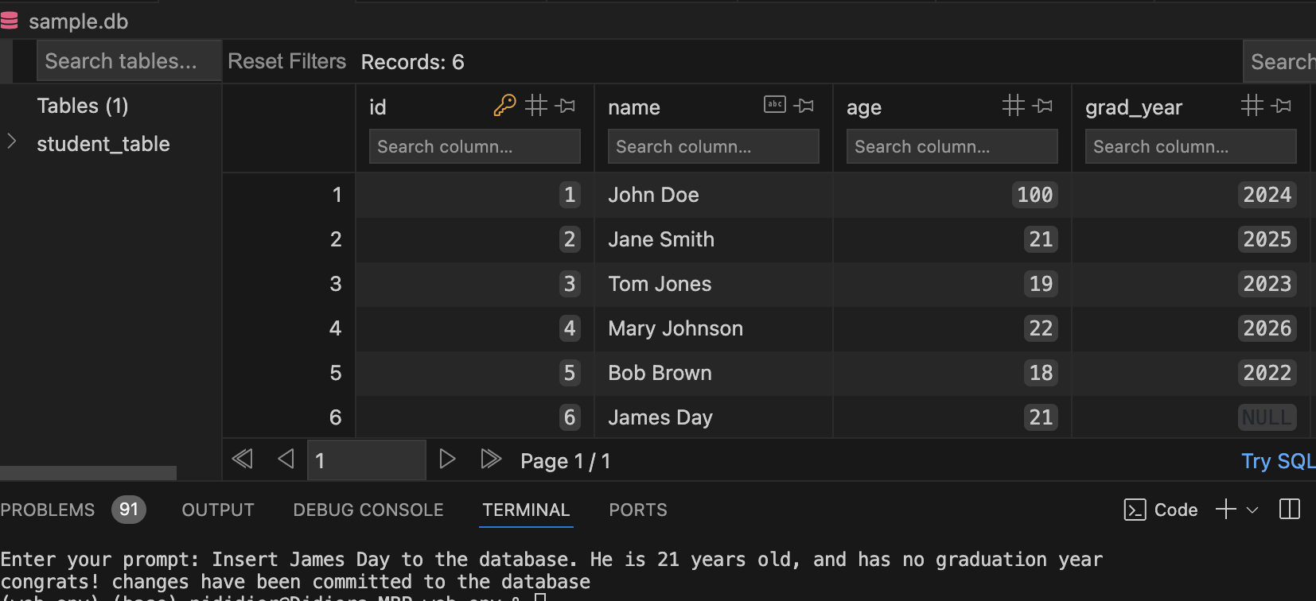Click the age value 19 cell
1316x601 pixels.
point(1041,284)
